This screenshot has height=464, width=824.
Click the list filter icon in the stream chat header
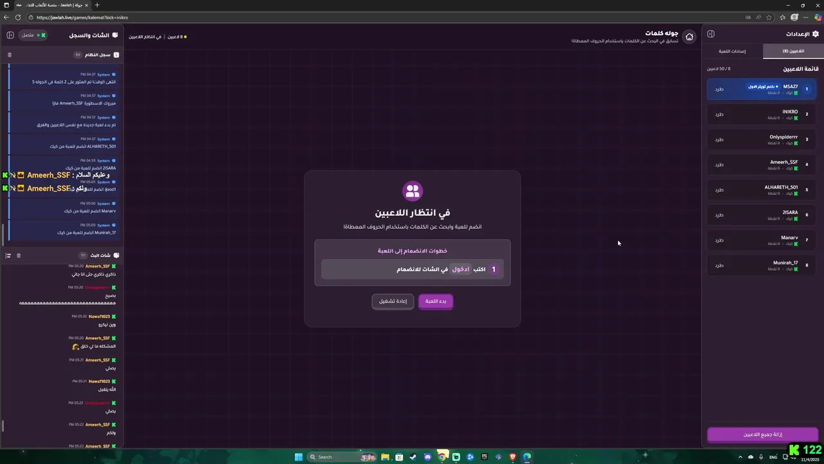click(x=8, y=256)
